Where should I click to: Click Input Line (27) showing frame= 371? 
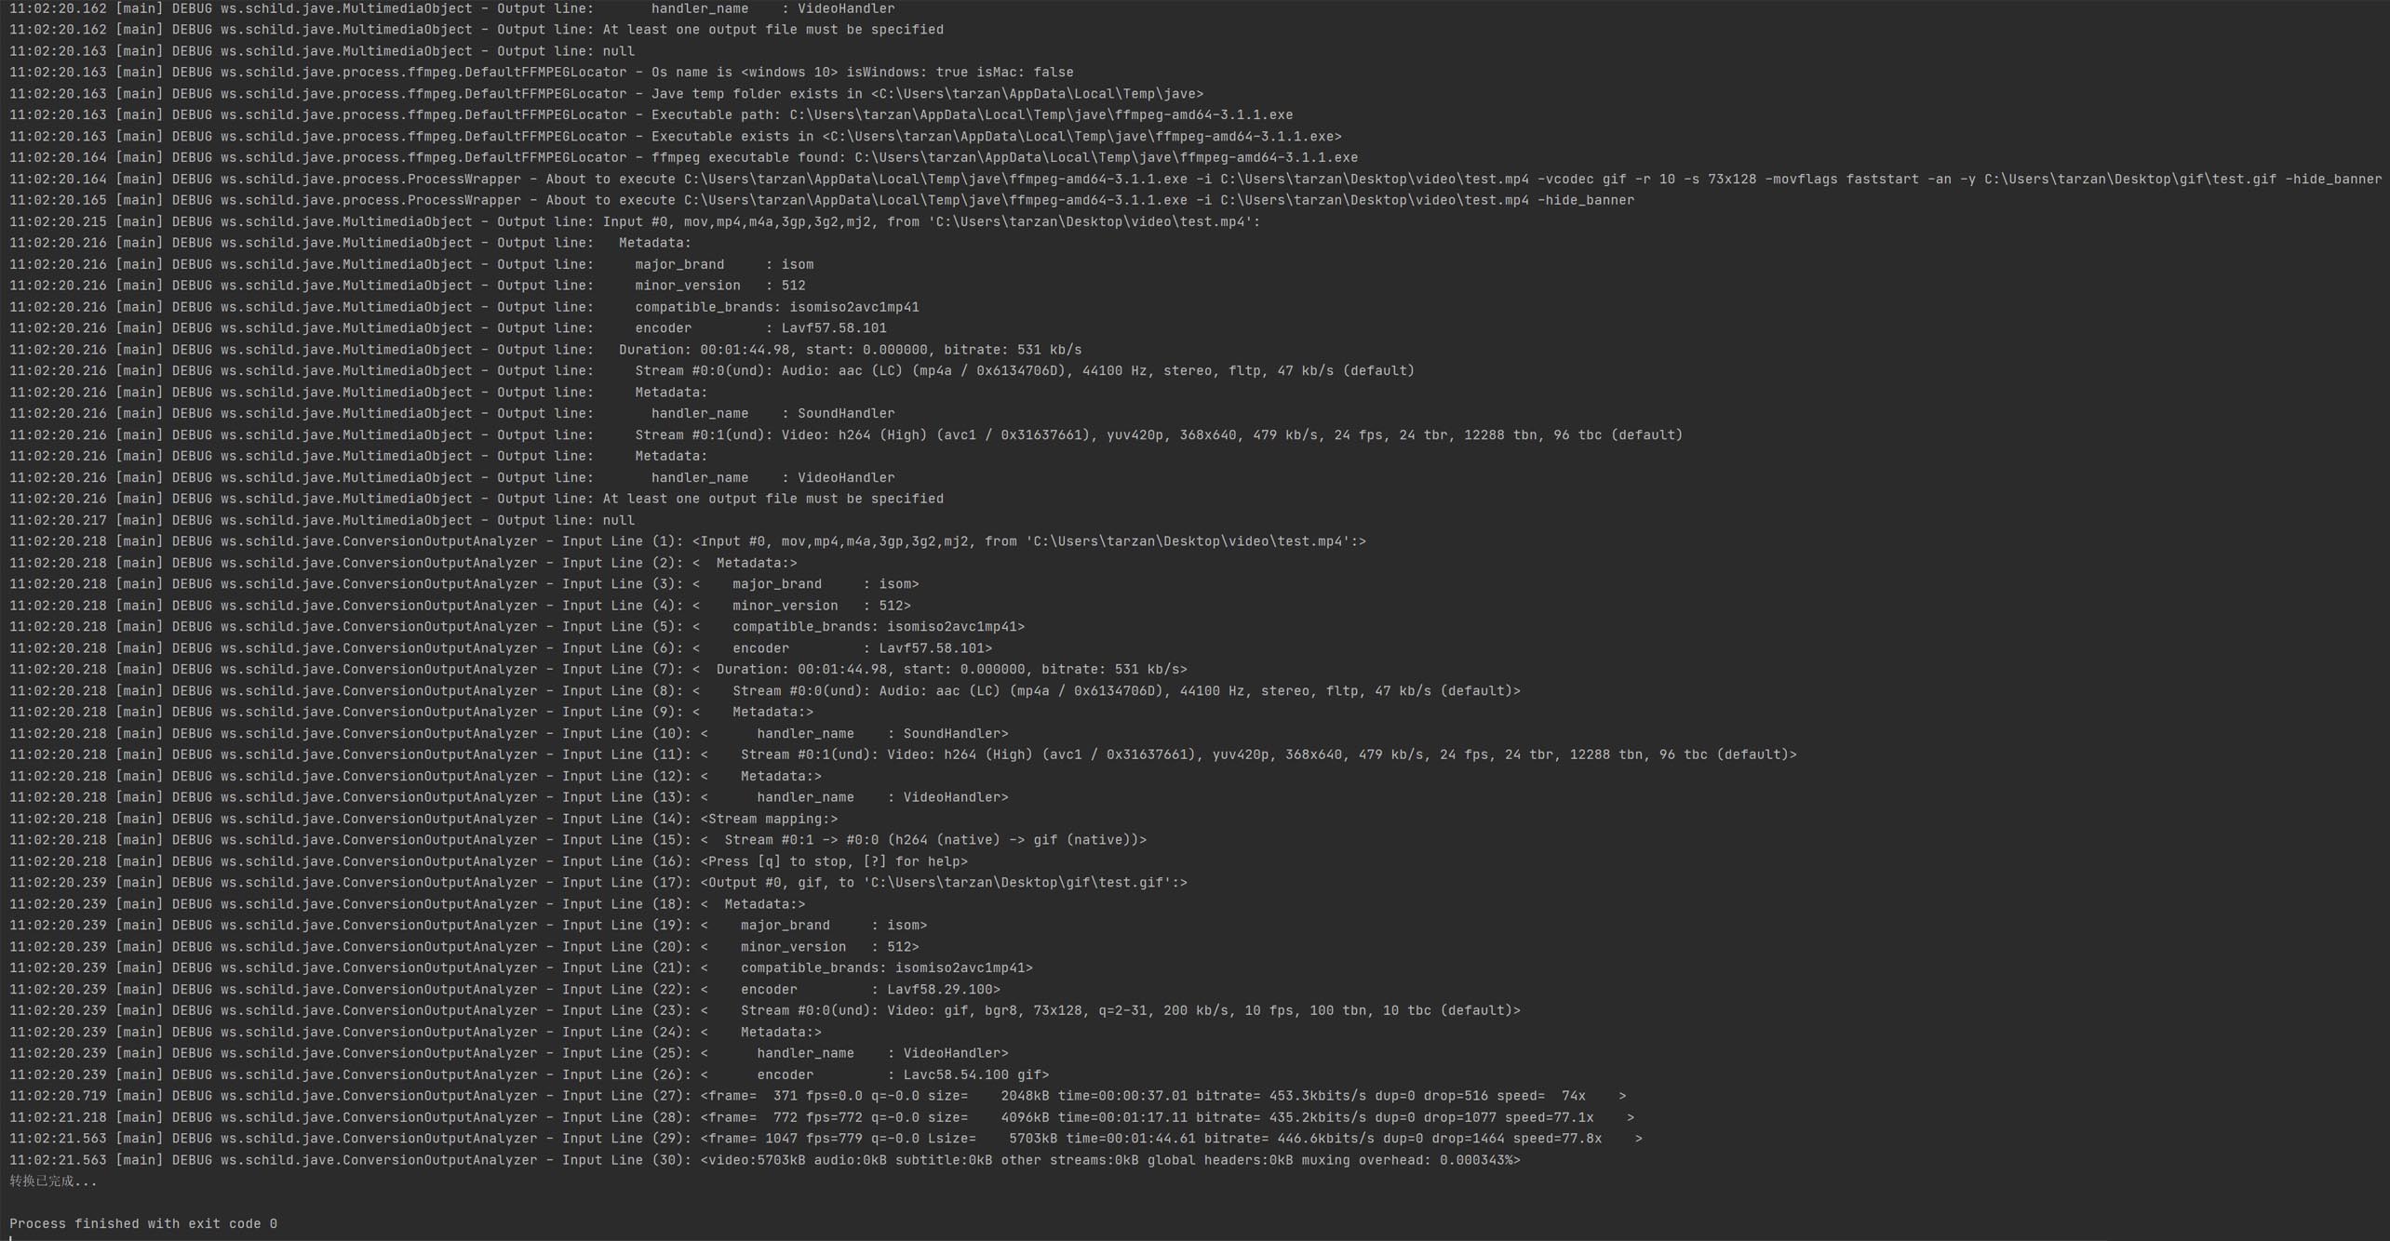(x=1162, y=1096)
